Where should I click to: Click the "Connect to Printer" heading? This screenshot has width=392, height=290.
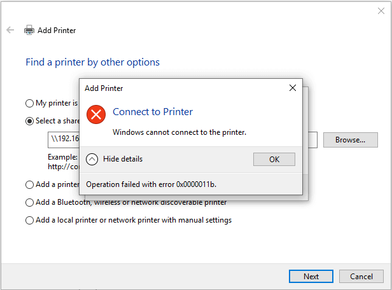click(x=152, y=112)
